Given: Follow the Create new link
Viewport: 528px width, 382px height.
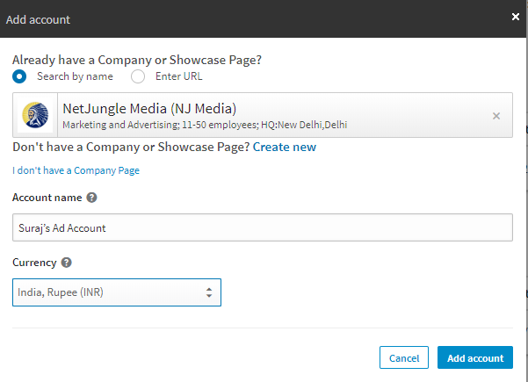Looking at the screenshot, I should [285, 147].
